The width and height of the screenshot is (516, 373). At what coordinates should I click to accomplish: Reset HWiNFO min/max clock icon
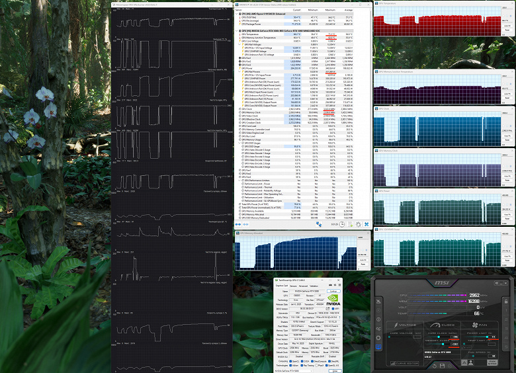point(342,224)
